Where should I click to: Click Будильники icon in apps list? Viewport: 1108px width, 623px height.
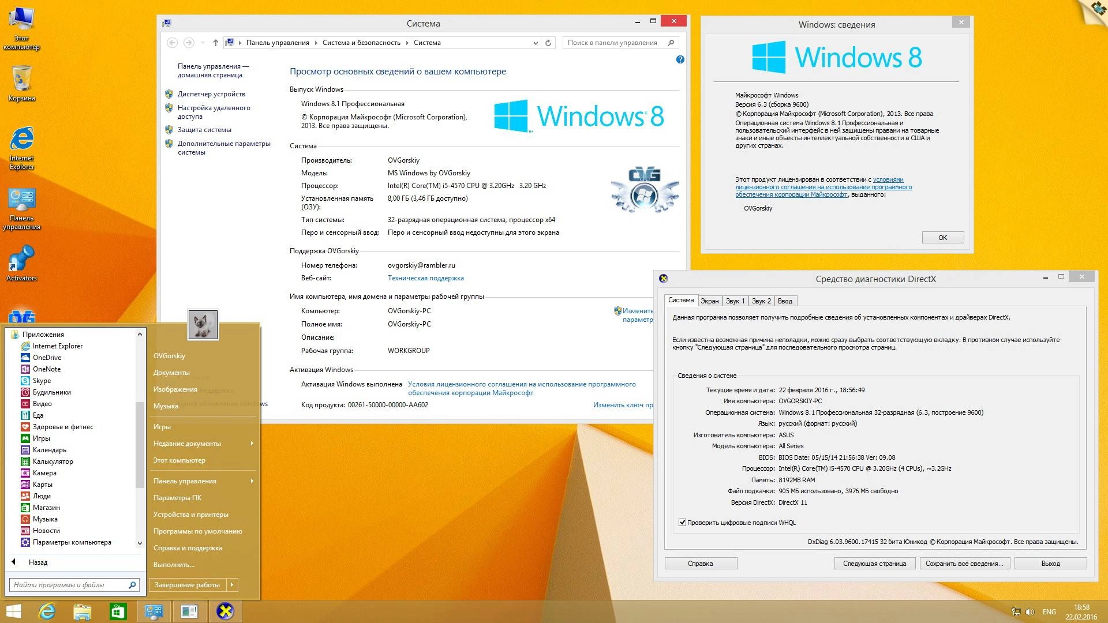(25, 392)
